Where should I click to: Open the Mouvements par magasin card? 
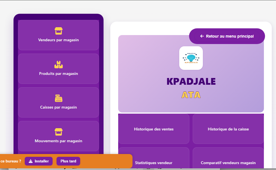(59, 136)
